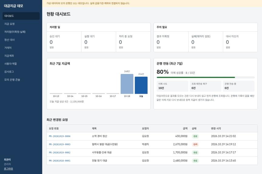The width and height of the screenshot is (262, 174).
Task: Click the 430,000원 amount cell
Action: click(x=181, y=136)
